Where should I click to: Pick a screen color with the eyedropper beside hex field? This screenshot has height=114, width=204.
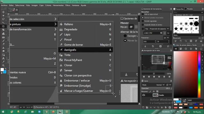(184, 100)
